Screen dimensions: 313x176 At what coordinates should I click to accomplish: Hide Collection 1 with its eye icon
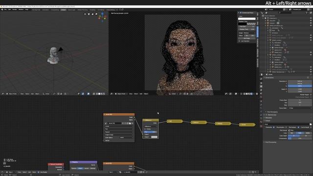click(x=311, y=18)
